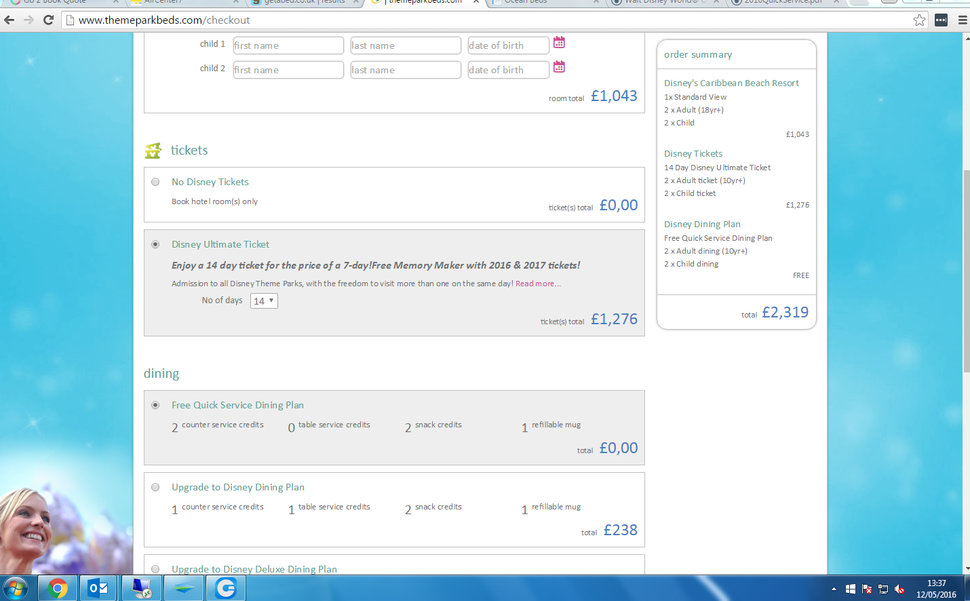Show hidden system tray icons
Image resolution: width=970 pixels, height=601 pixels.
pos(834,589)
